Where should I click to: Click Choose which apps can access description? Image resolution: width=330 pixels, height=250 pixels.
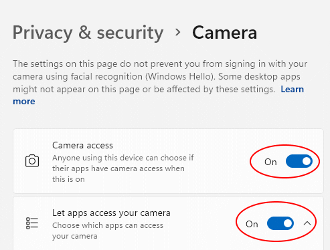click(108, 231)
